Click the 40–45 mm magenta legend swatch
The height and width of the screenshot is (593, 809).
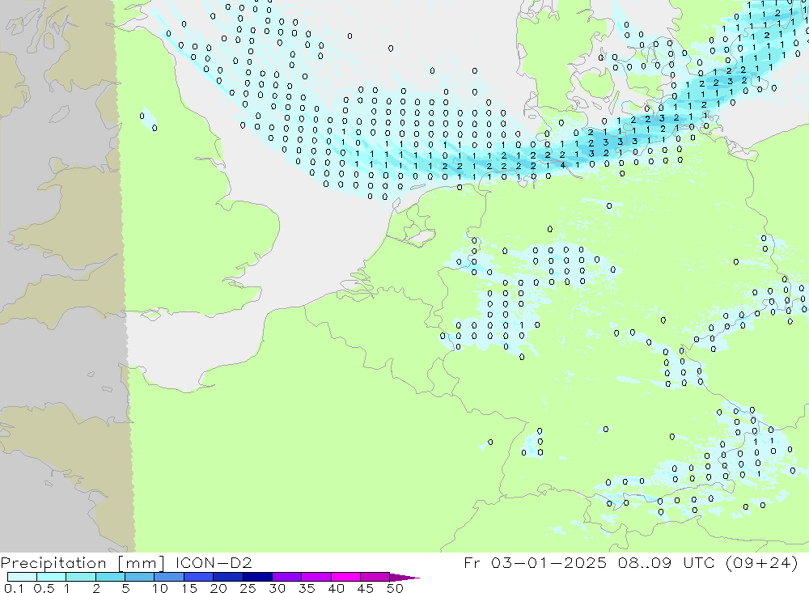(345, 577)
